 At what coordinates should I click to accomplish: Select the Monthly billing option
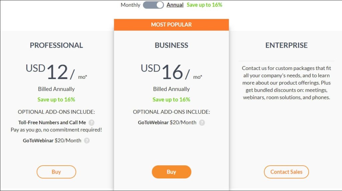click(x=131, y=5)
